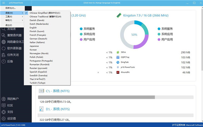Open the C:\ - 系统 (NTFS) heading
Image resolution: width=203 pixels, height=127 pixels.
tap(58, 91)
